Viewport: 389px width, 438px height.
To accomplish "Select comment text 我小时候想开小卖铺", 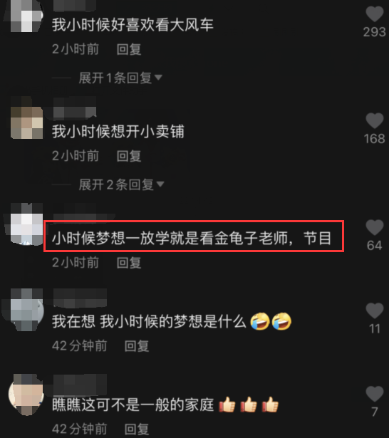I will (118, 131).
